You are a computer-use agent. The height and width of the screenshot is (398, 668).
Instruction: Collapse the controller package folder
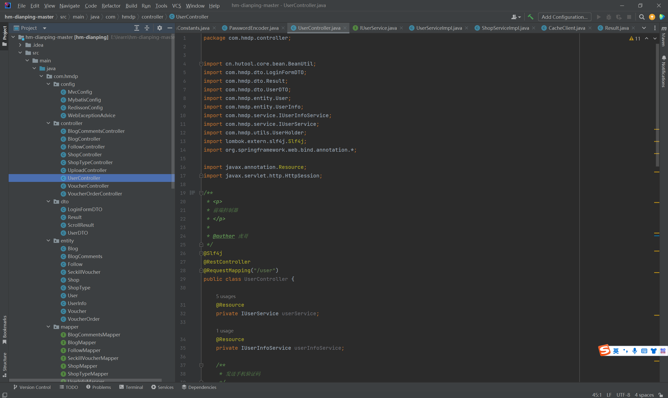(x=49, y=123)
